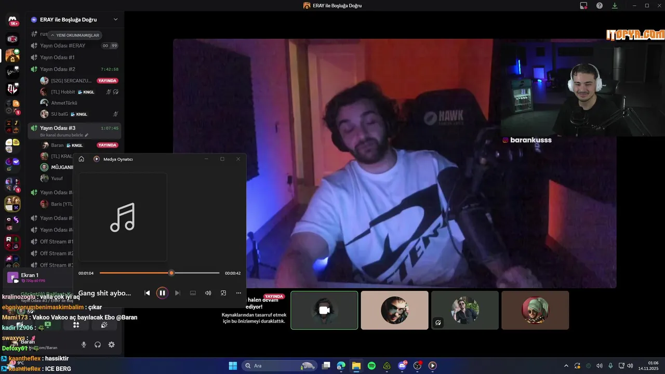Select user Yusuf in voice list

click(x=56, y=178)
